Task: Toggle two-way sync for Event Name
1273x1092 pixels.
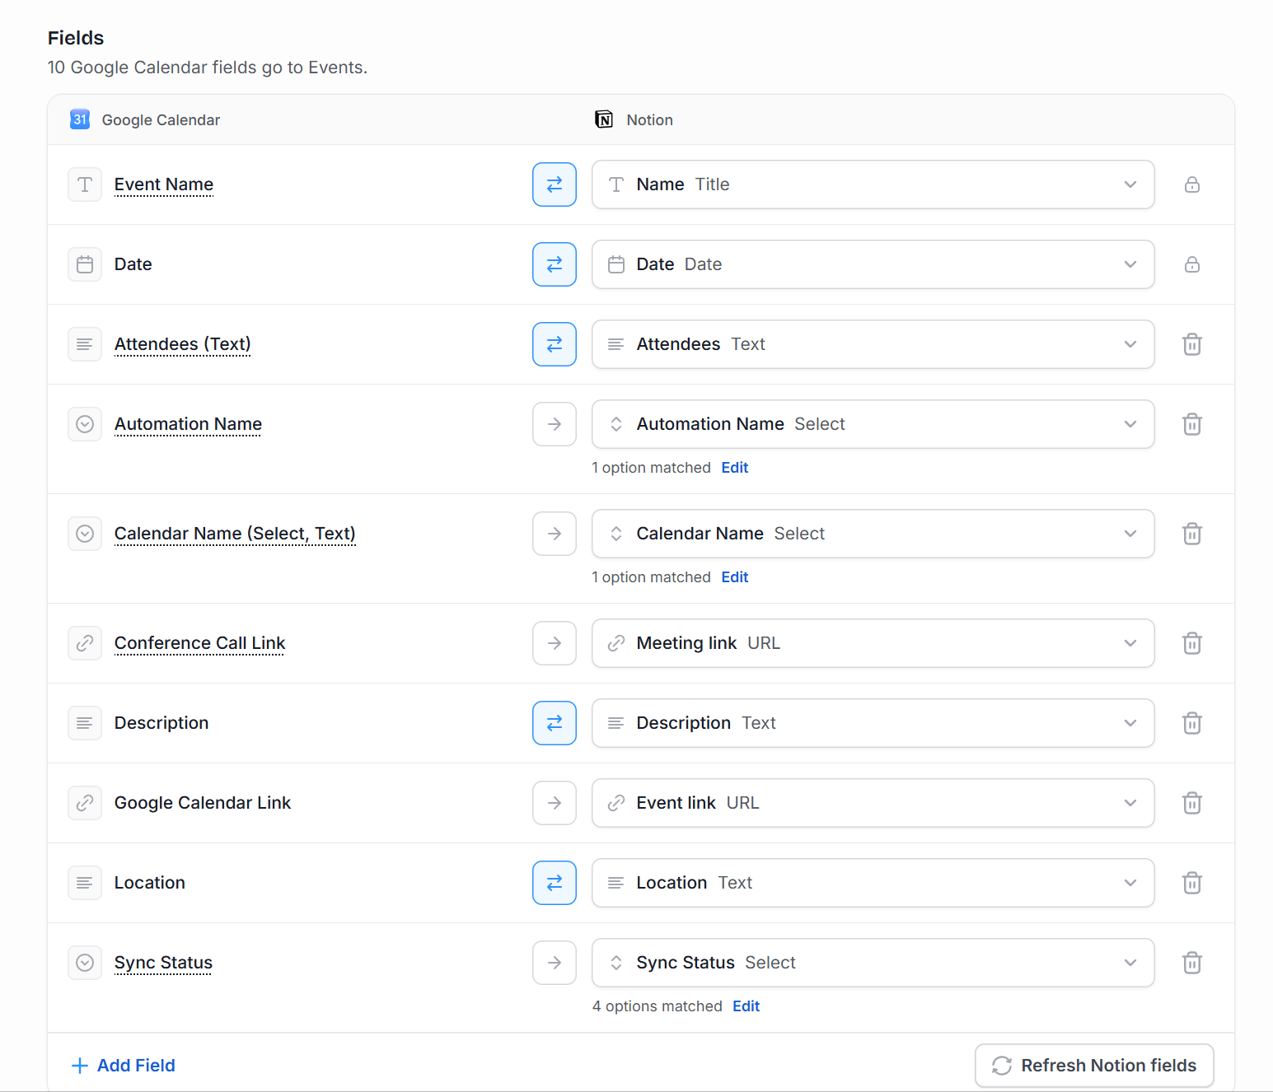Action: [x=555, y=184]
